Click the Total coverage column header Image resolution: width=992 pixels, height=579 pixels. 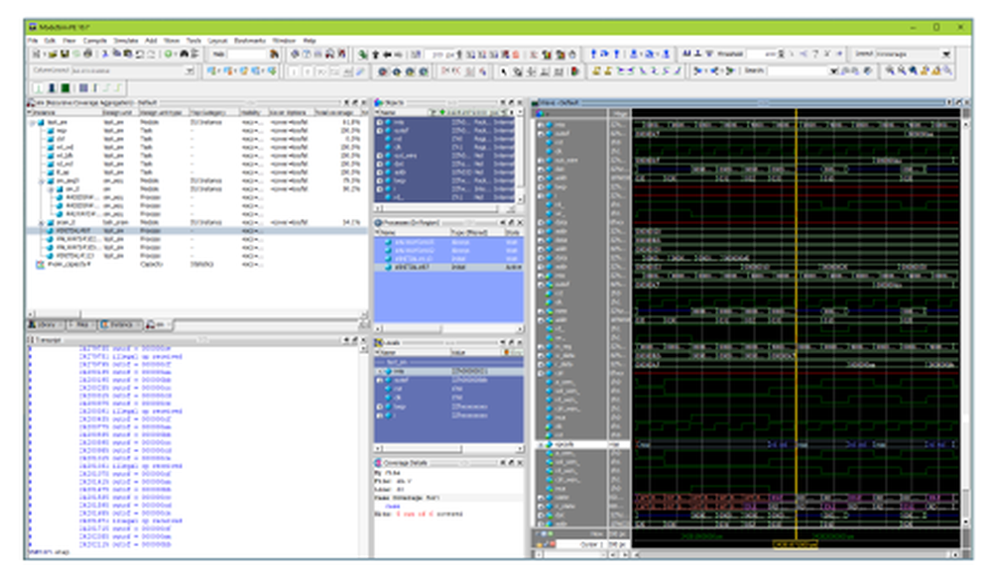coord(336,112)
